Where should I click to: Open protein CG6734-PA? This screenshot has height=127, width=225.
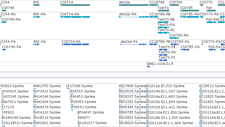[x=75, y=44]
